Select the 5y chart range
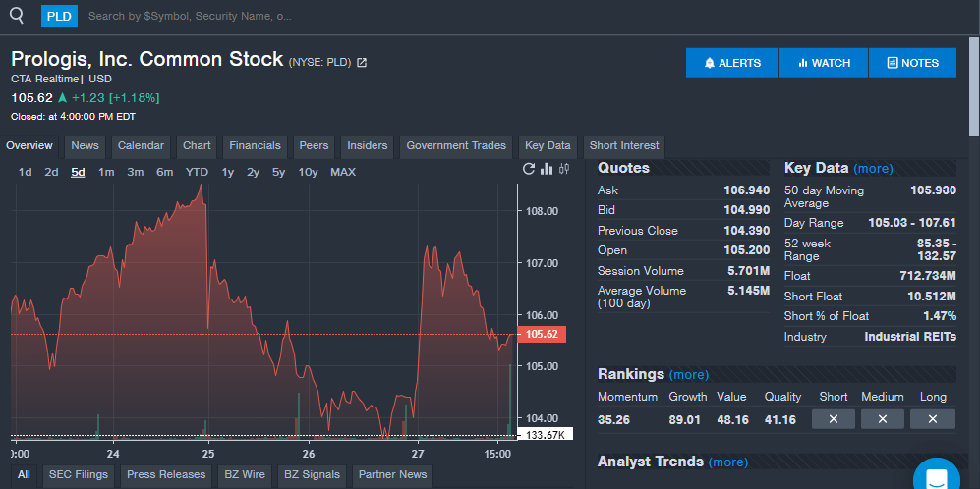 (x=278, y=173)
